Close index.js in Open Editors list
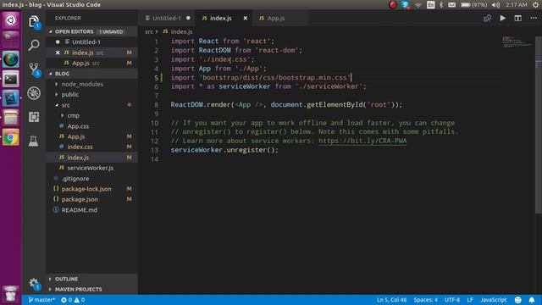The height and width of the screenshot is (305, 542). 58,53
